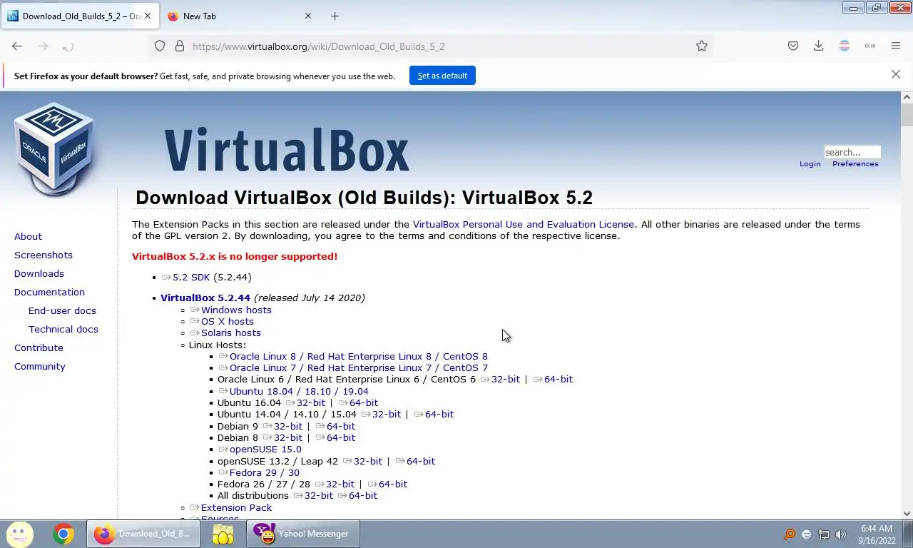Image resolution: width=913 pixels, height=548 pixels.
Task: Open the tracking protection shield icon
Action: click(x=160, y=46)
